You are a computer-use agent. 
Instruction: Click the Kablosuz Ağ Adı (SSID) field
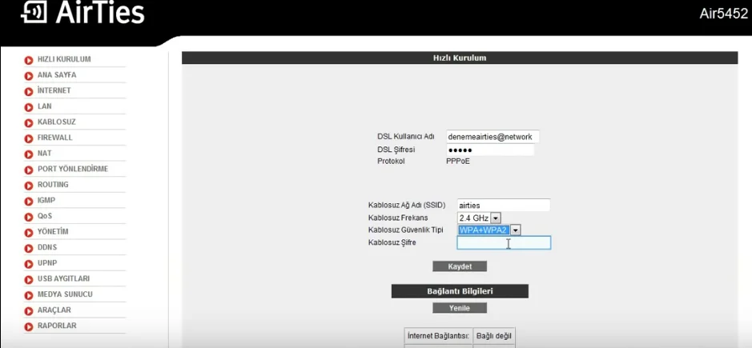coord(504,206)
